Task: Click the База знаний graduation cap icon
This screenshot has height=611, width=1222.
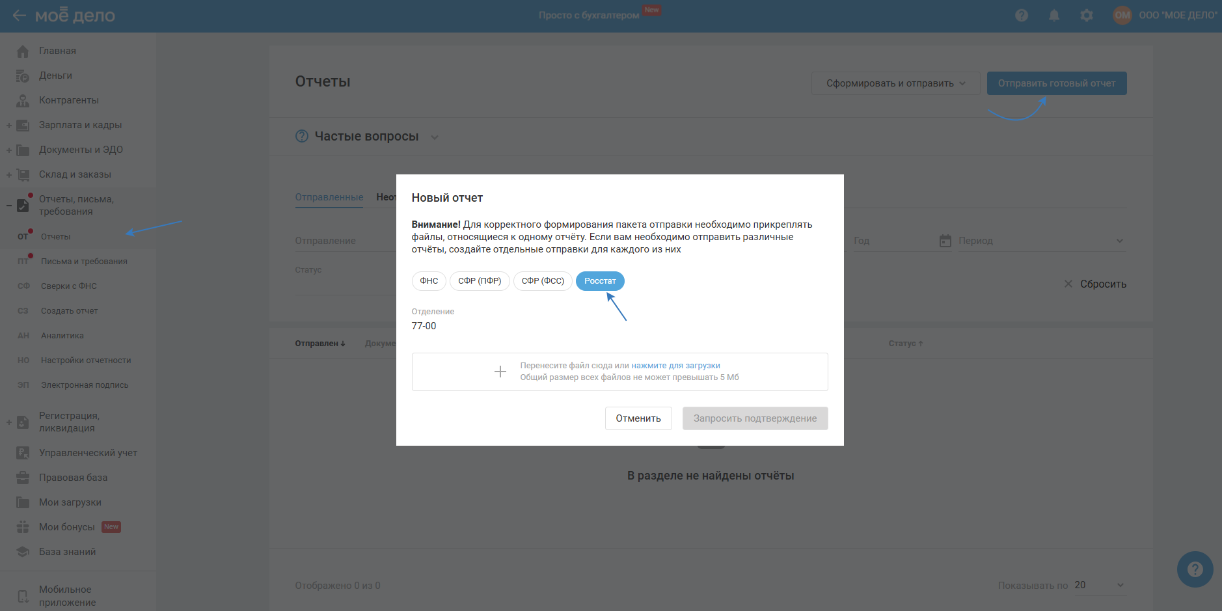Action: pyautogui.click(x=23, y=552)
